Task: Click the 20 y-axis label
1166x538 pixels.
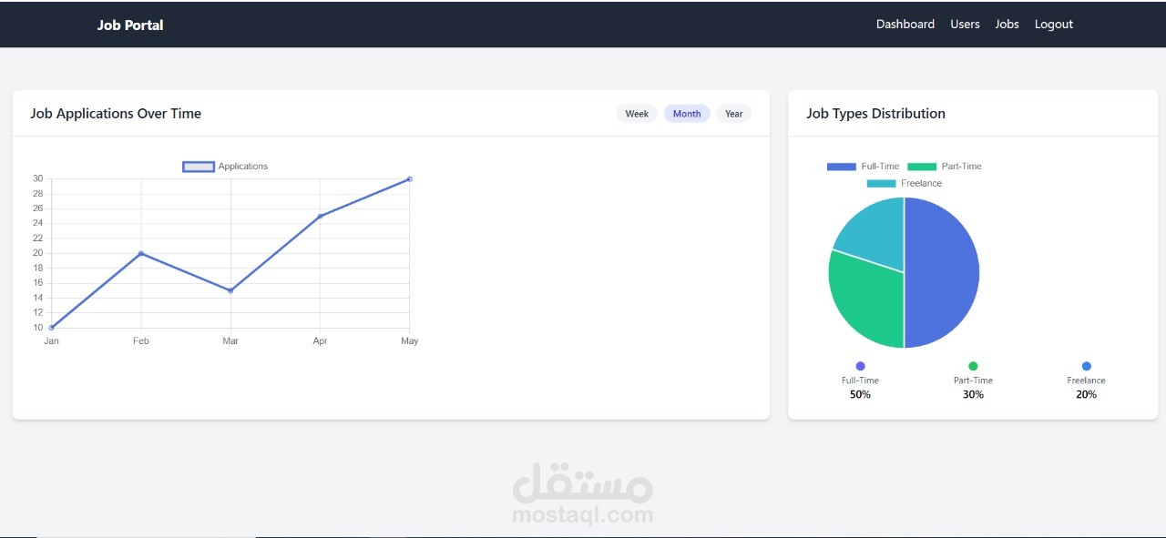Action: [37, 253]
